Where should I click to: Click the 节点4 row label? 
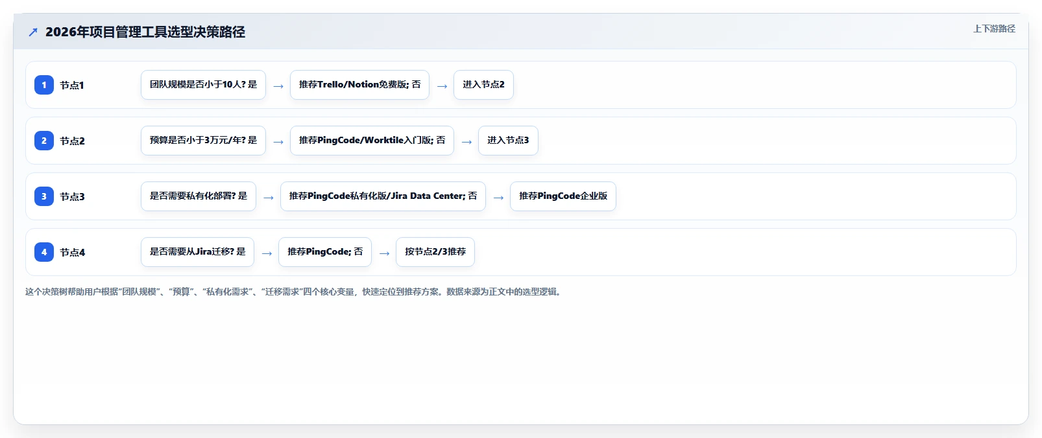(x=72, y=252)
